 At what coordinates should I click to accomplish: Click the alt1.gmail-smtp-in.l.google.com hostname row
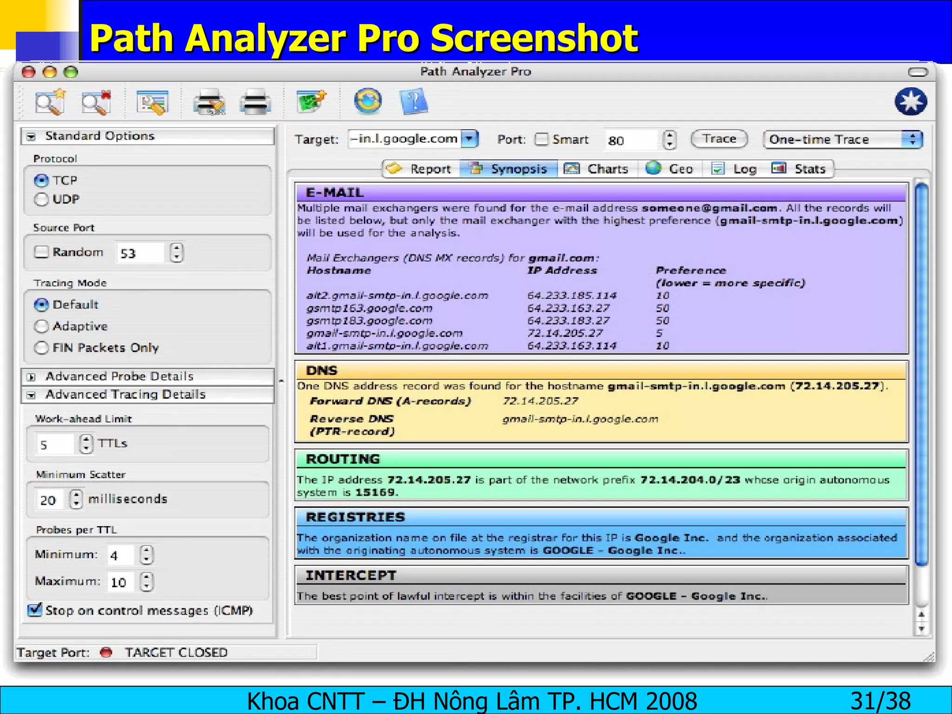click(x=397, y=346)
